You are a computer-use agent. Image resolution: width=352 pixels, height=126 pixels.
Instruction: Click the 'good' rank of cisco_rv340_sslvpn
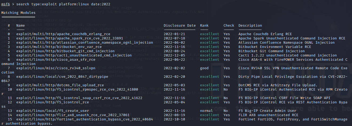204,68
